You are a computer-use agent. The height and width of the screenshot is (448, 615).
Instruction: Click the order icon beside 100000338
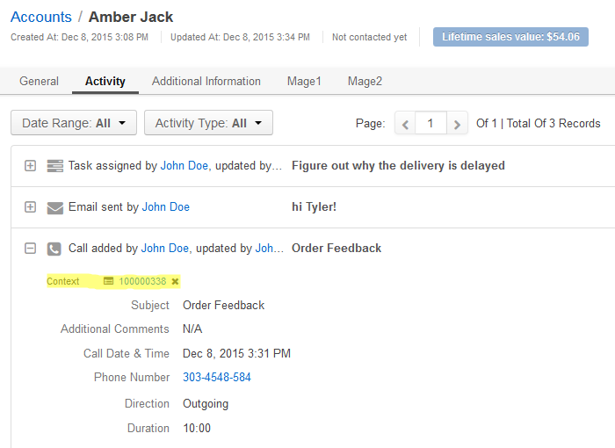[x=108, y=281]
